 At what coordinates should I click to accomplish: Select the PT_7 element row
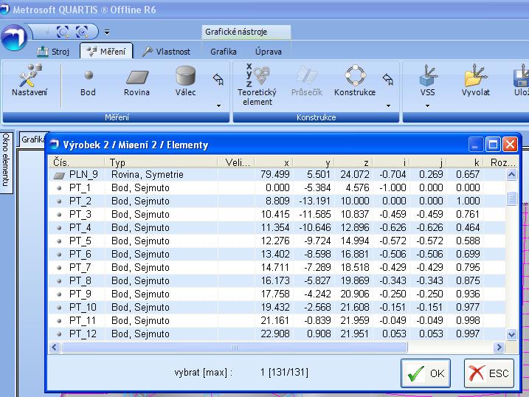[x=277, y=267]
